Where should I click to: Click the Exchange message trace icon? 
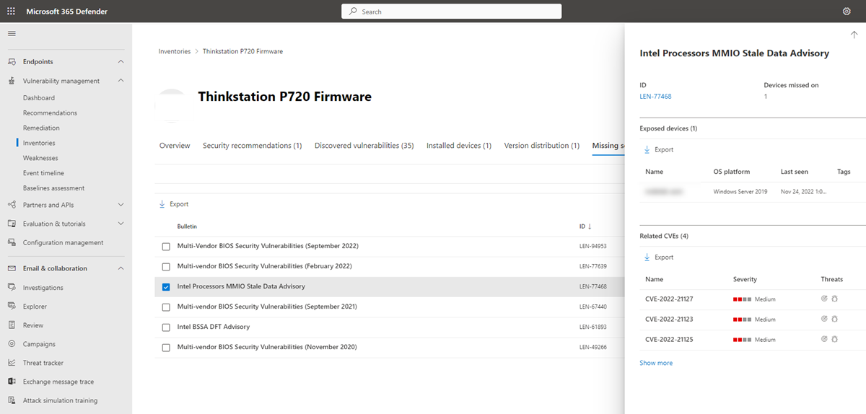(x=12, y=382)
